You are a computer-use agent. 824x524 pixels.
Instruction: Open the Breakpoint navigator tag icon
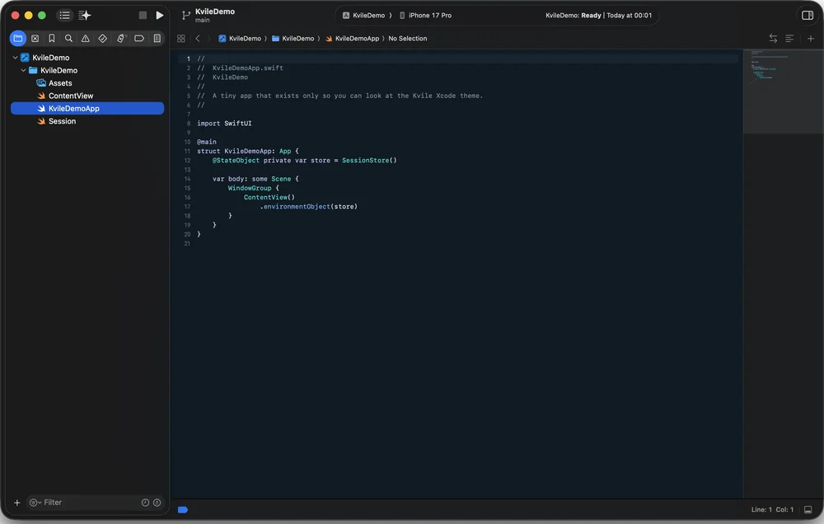[139, 39]
